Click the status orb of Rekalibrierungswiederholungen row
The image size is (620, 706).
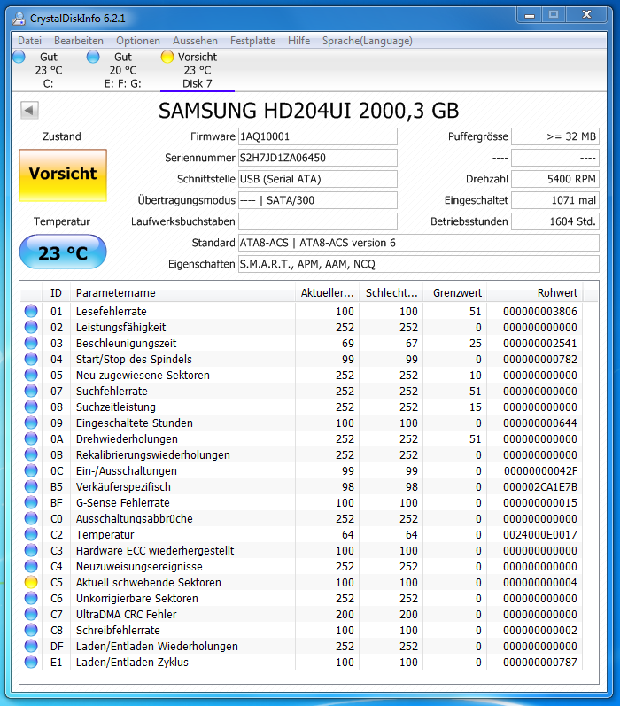pyautogui.click(x=31, y=454)
